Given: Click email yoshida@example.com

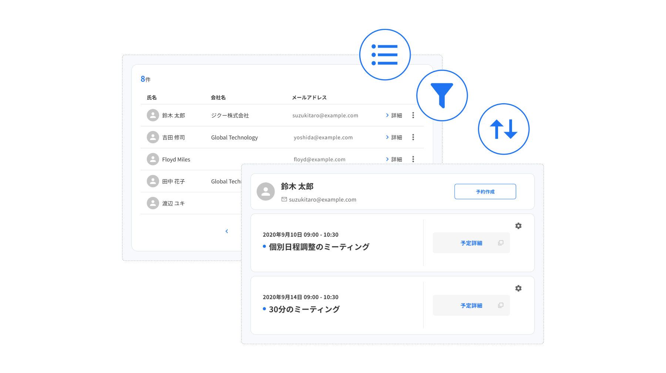Looking at the screenshot, I should pyautogui.click(x=323, y=137).
